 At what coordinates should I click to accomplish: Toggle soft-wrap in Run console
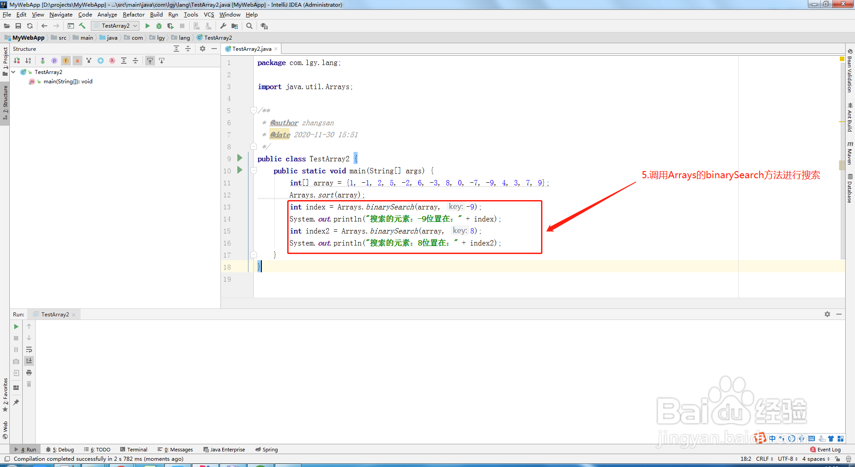click(29, 349)
